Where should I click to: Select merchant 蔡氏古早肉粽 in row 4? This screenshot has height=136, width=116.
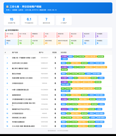point(16,74)
